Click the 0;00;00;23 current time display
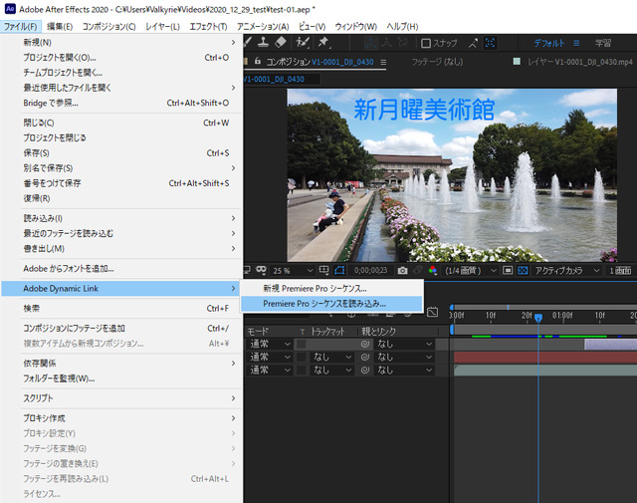Image resolution: width=637 pixels, height=503 pixels. pyautogui.click(x=370, y=270)
